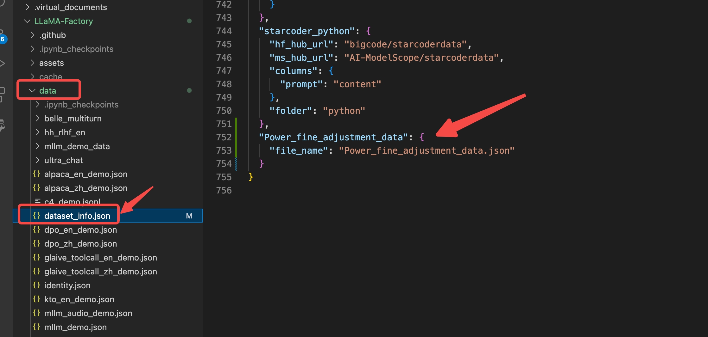
Task: Open the dataset_info.json file
Action: 77,216
